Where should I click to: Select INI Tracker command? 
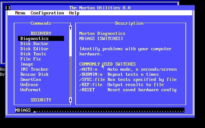pos(35,69)
